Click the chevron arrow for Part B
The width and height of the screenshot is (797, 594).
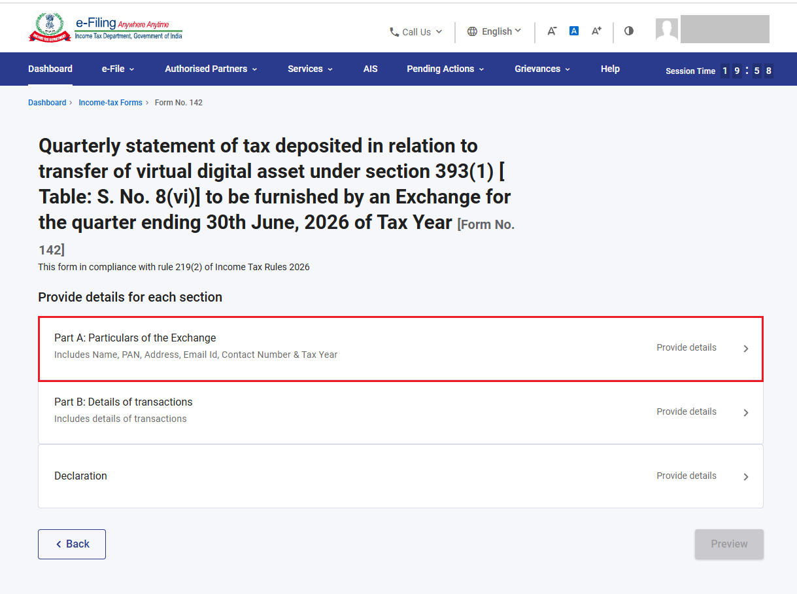coord(746,413)
